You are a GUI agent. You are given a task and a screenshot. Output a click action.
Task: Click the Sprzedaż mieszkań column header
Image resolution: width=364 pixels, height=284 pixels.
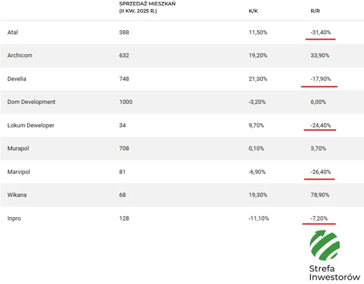tap(147, 7)
